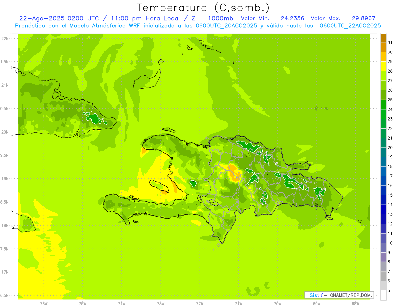This screenshot has height=308, width=399.
Task: Click the 75W longitude label
Action: tap(83, 303)
